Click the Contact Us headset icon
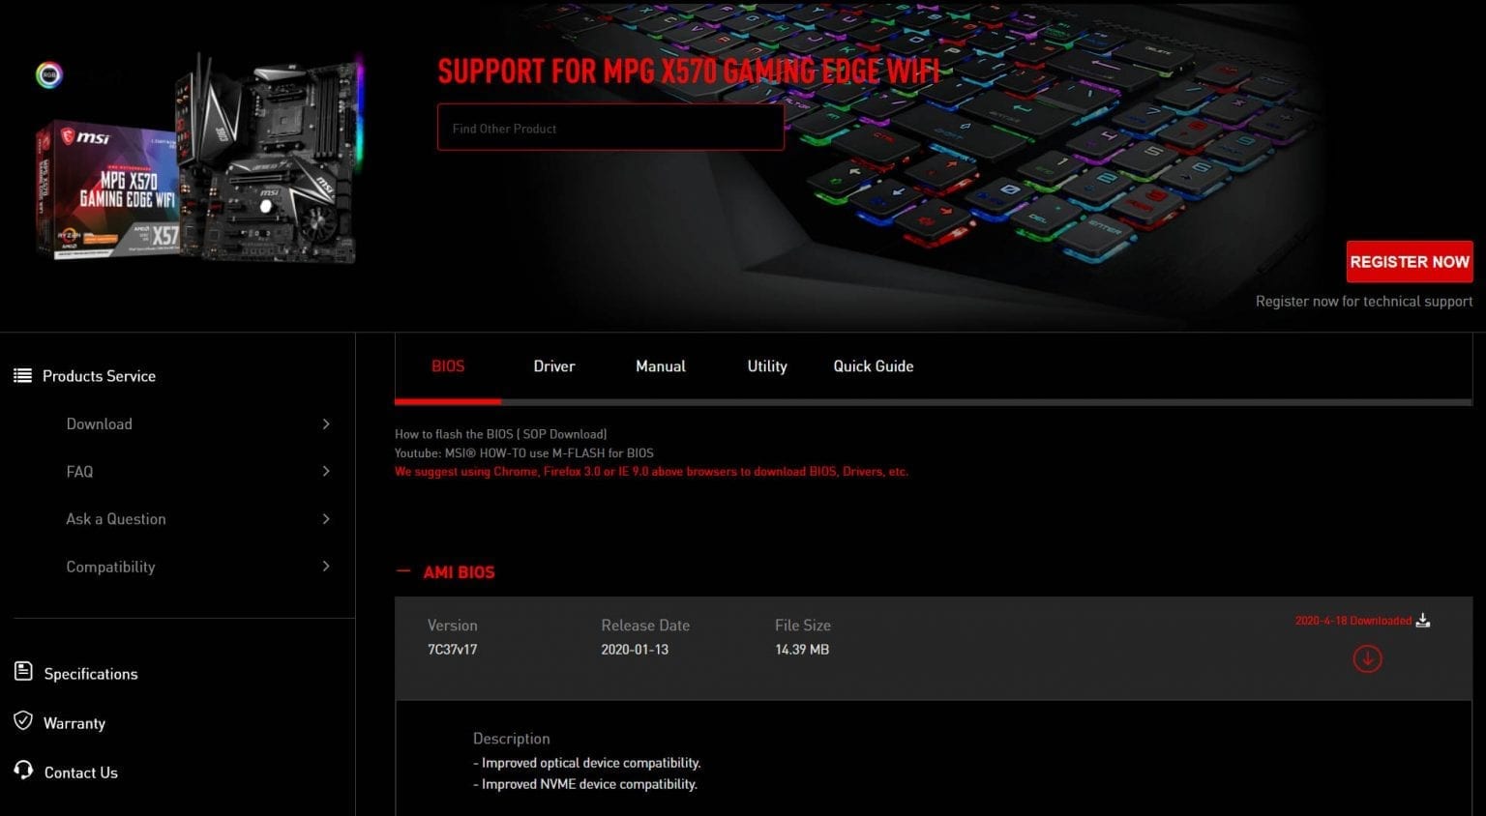Screen dimensions: 1486x816 pos(23,770)
